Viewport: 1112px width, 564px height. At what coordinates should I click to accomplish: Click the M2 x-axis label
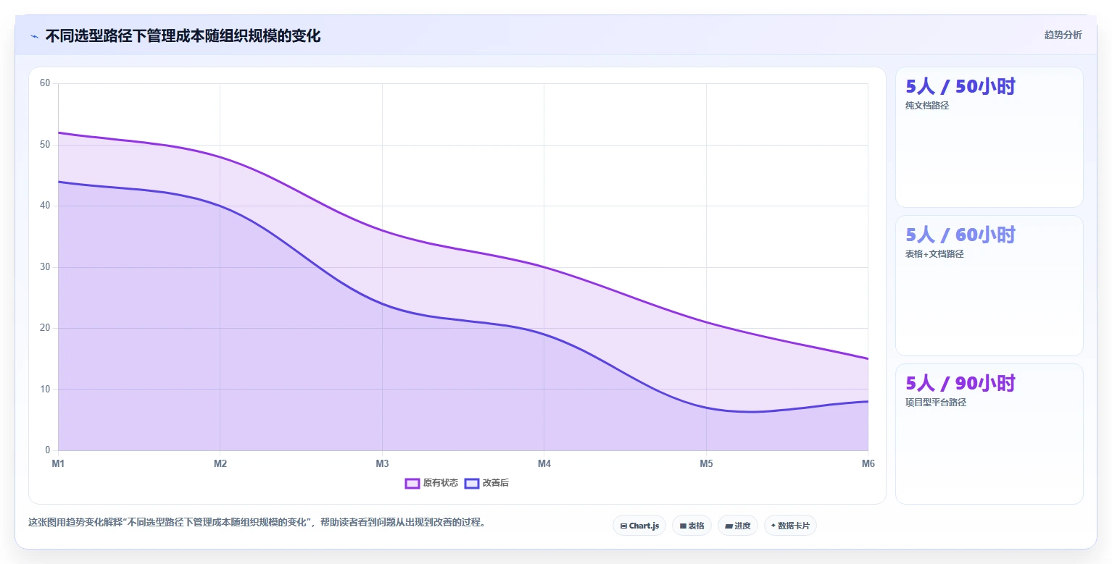pyautogui.click(x=220, y=464)
